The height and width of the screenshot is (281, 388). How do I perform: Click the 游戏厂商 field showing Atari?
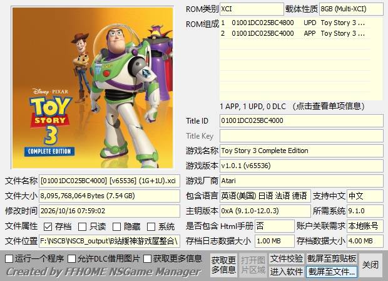[x=302, y=181]
